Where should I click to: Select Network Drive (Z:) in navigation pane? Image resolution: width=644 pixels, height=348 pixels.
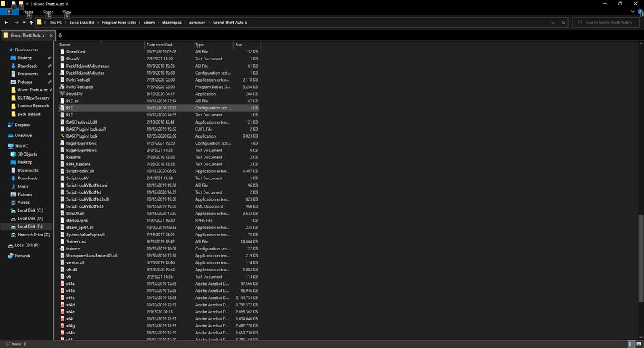point(33,235)
